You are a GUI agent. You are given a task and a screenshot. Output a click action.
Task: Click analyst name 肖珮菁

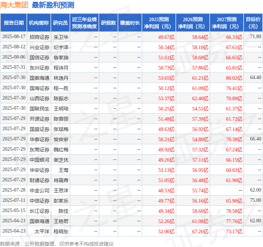click(x=61, y=180)
